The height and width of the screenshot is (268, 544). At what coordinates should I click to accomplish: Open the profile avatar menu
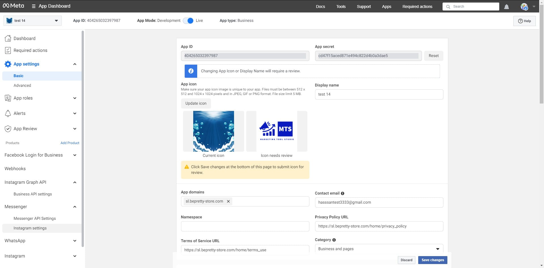(x=524, y=7)
